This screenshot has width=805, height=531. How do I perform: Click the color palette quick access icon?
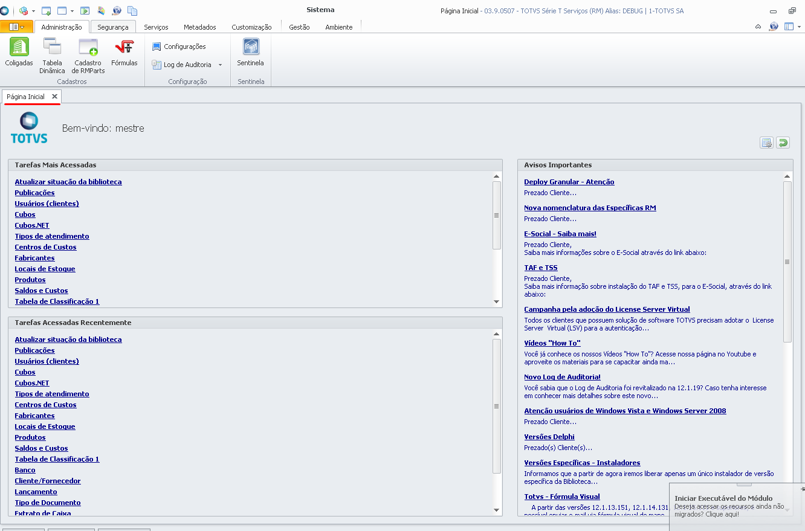101,11
